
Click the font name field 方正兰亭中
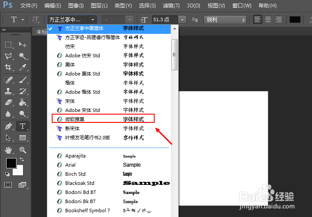(68, 20)
